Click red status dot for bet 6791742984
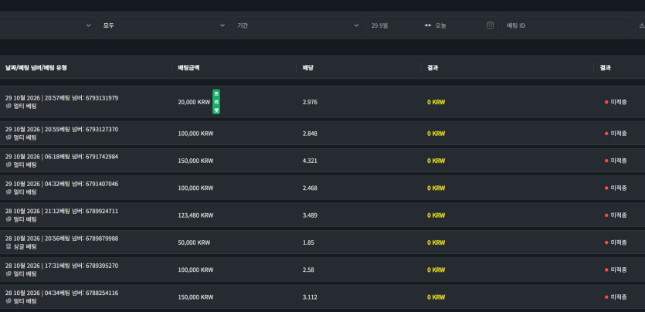645x312 pixels. point(606,161)
